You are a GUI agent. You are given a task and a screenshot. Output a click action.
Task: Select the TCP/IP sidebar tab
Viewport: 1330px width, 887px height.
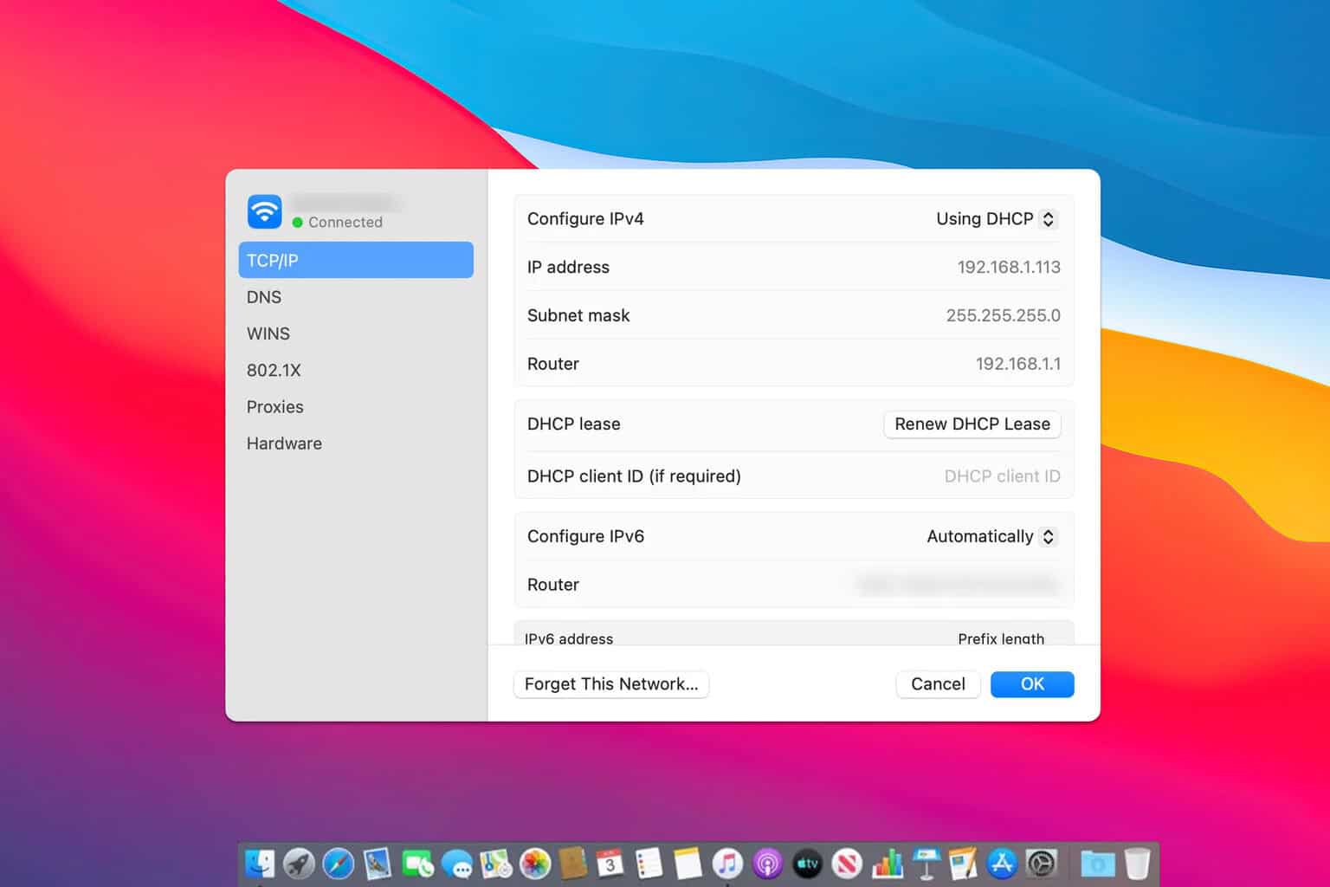tap(356, 260)
